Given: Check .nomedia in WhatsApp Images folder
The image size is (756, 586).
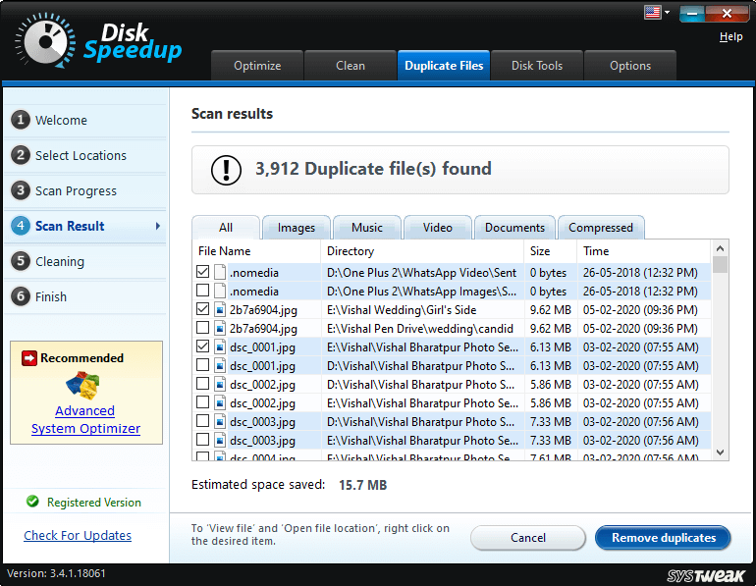Looking at the screenshot, I should pos(202,291).
